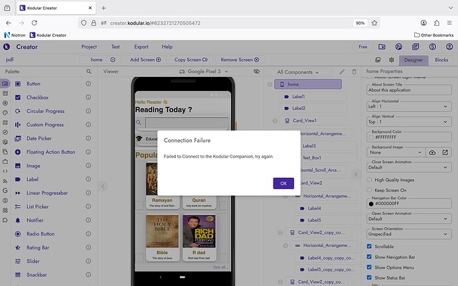Bookmark this page with the star icon
Image resolution: width=458 pixels, height=286 pixels.
pyautogui.click(x=374, y=23)
